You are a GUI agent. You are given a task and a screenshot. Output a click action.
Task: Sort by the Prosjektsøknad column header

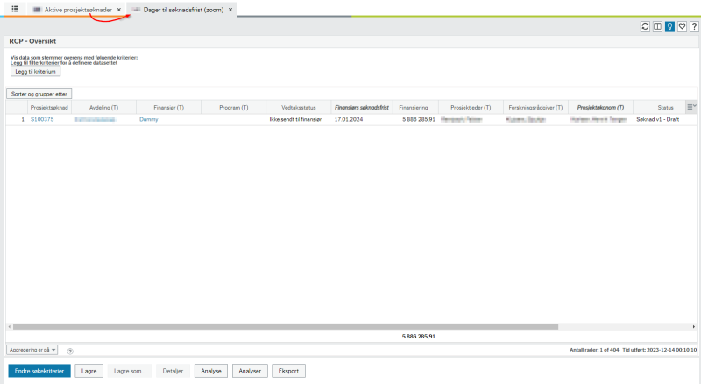(49, 108)
